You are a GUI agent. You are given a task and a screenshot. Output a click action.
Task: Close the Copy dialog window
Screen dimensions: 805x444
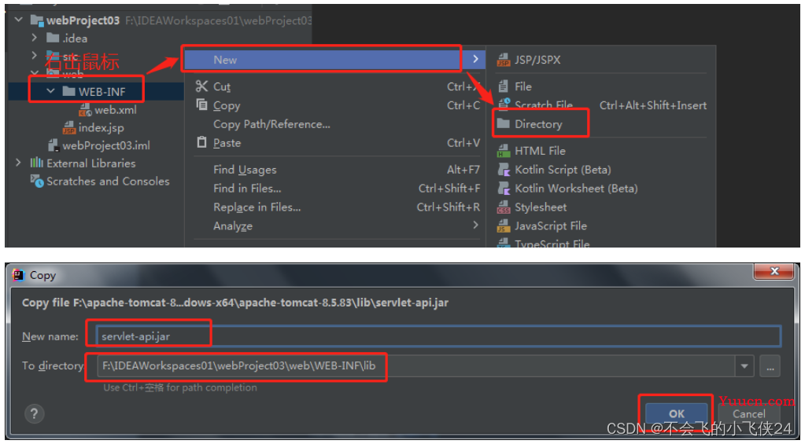click(774, 271)
